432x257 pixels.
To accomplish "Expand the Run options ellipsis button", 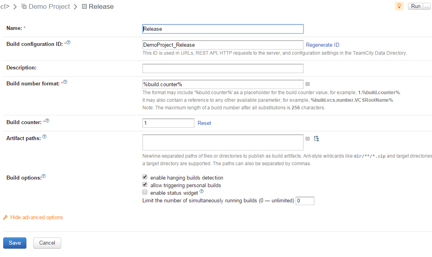I will (426, 6).
